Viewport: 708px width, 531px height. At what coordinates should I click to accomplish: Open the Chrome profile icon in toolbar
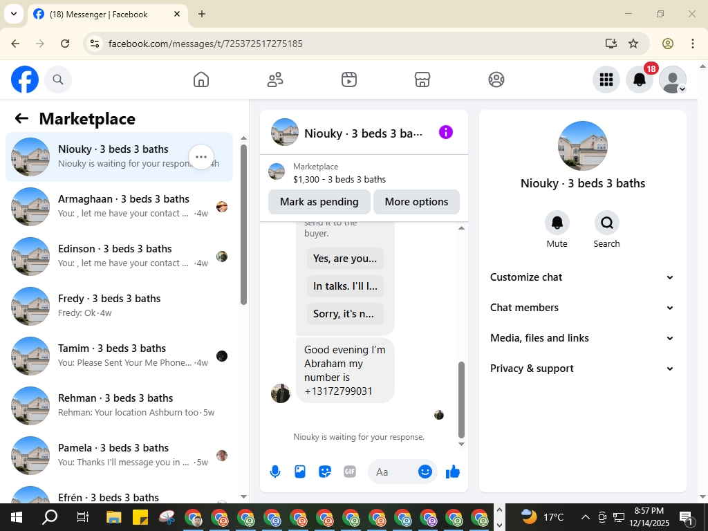click(x=668, y=44)
